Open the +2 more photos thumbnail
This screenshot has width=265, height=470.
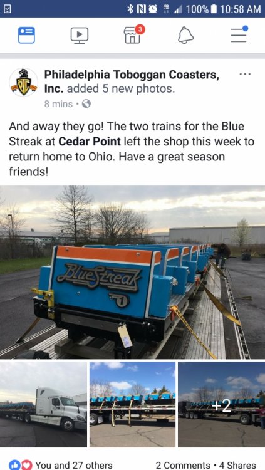(222, 404)
